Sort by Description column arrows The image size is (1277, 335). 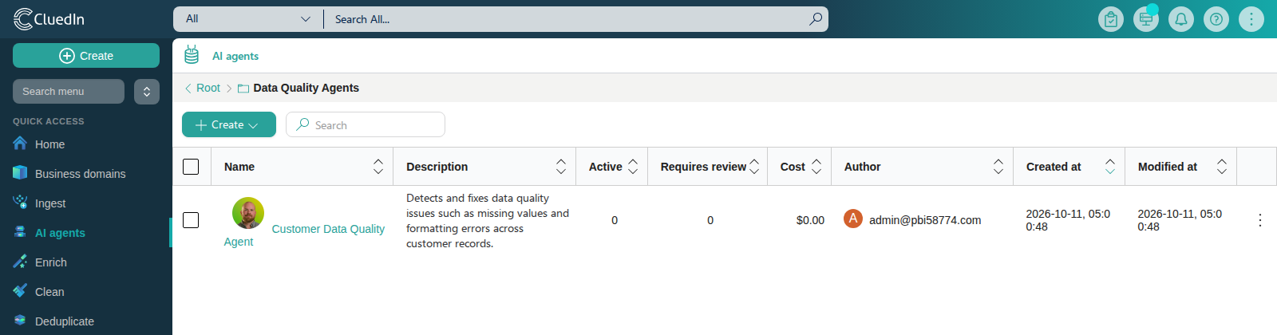click(x=561, y=167)
